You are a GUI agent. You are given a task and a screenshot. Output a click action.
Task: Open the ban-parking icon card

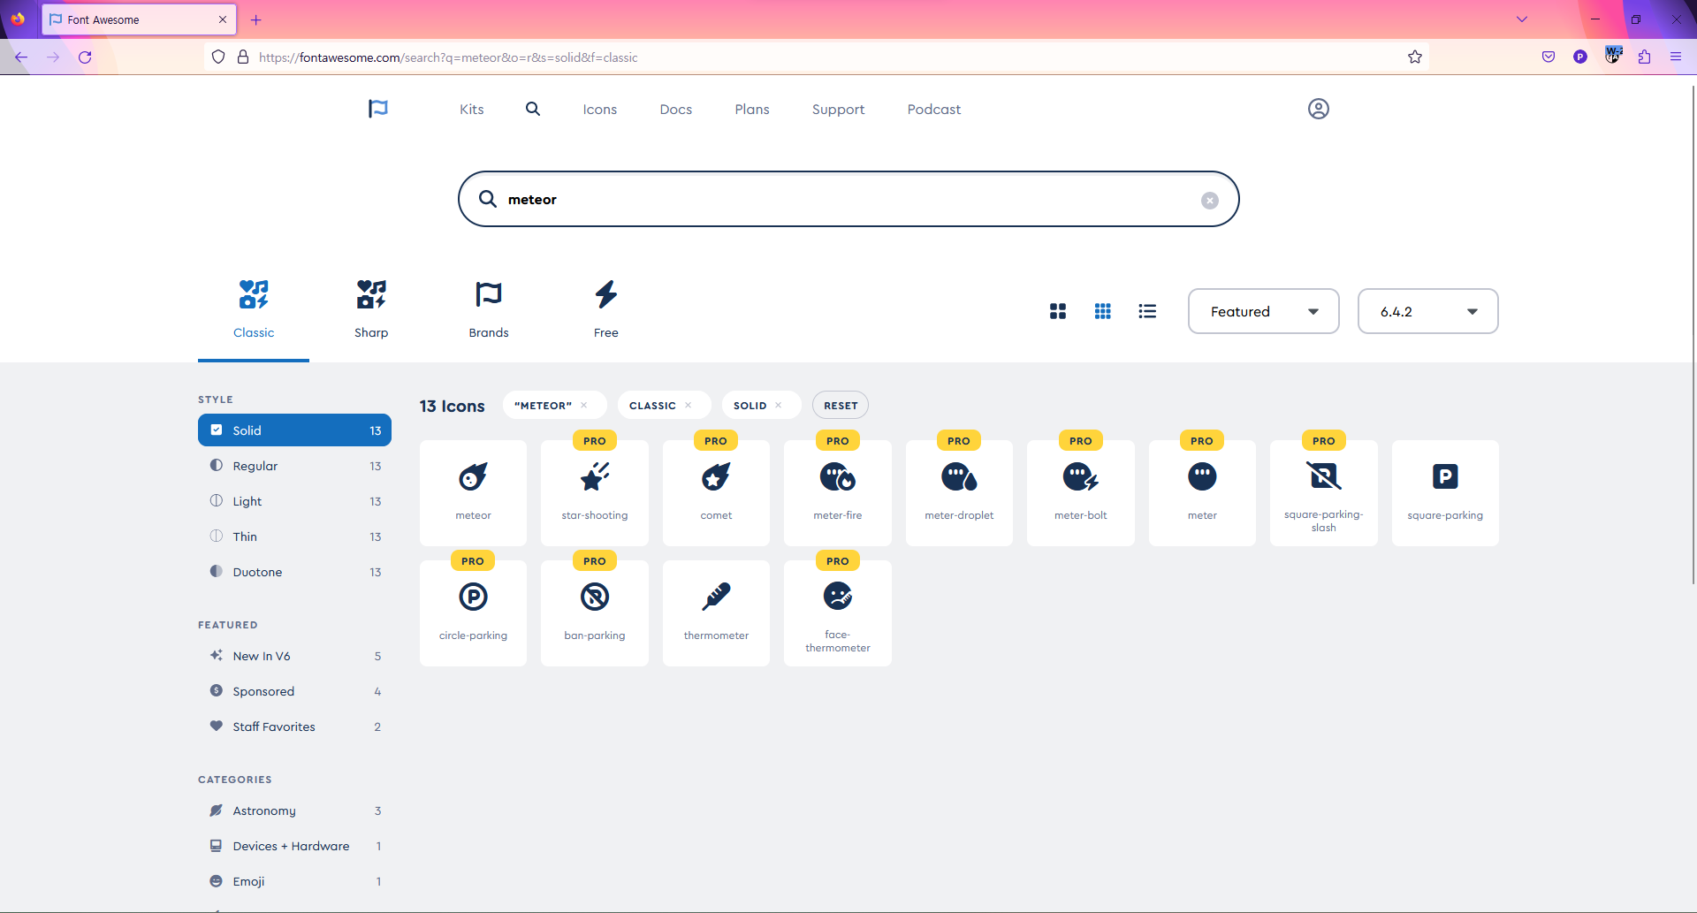point(595,613)
